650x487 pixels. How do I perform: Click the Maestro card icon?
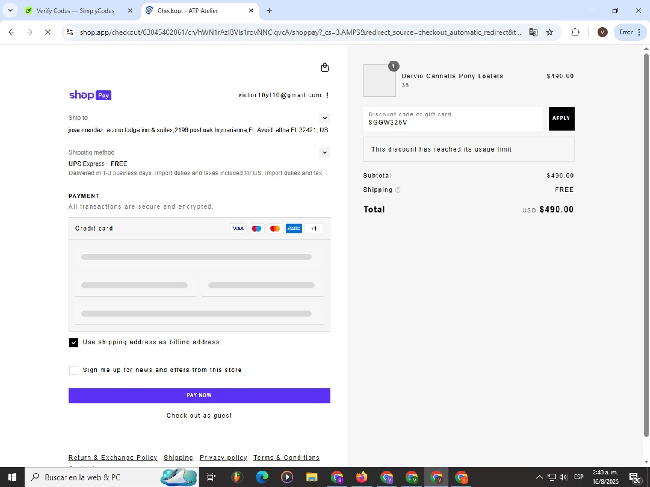coord(257,229)
